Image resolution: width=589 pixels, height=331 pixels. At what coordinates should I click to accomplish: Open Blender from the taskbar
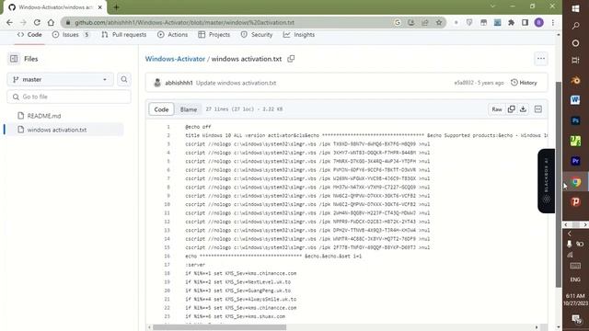click(575, 80)
